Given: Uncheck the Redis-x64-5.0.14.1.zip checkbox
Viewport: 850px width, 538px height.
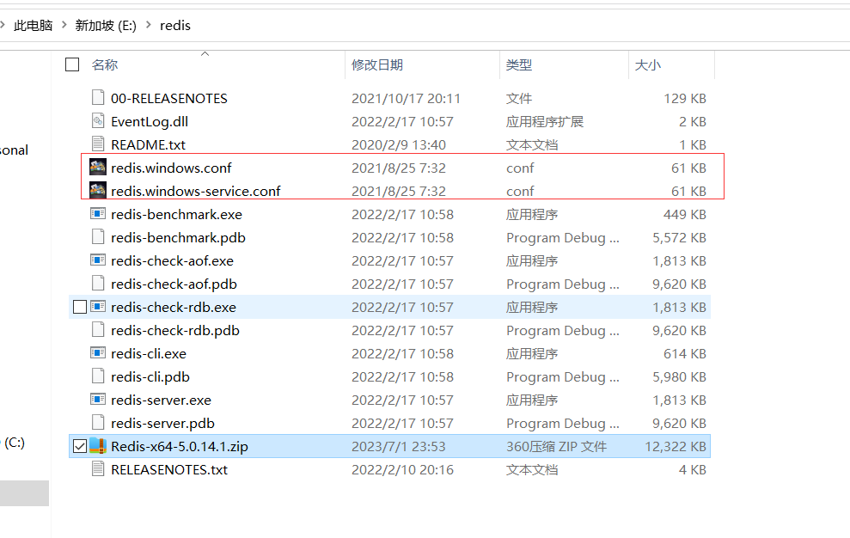Looking at the screenshot, I should coord(80,446).
